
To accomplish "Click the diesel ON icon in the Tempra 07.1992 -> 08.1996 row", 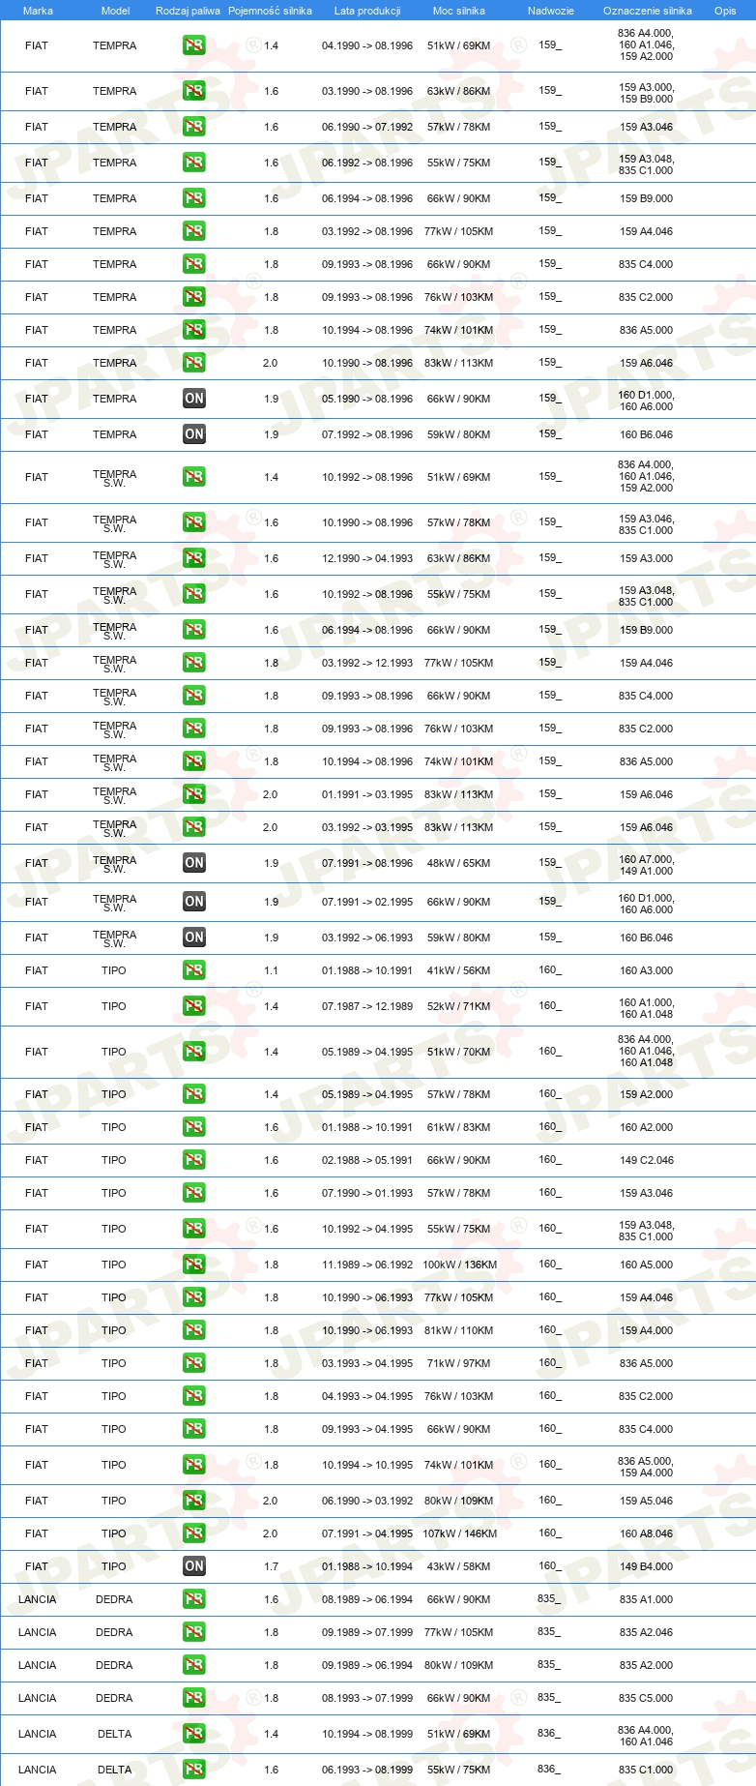I will point(194,434).
